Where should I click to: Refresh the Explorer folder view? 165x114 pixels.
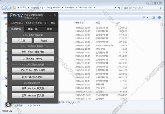click(x=119, y=8)
